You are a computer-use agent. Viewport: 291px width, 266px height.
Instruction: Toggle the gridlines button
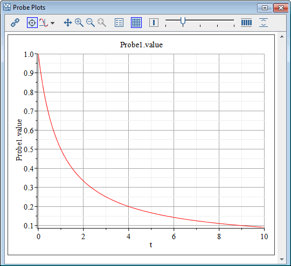pyautogui.click(x=136, y=23)
